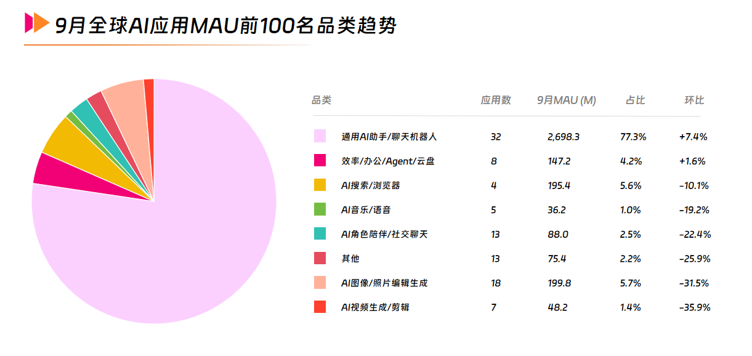
Task: Click the label AI音乐/语音
Action: [366, 209]
